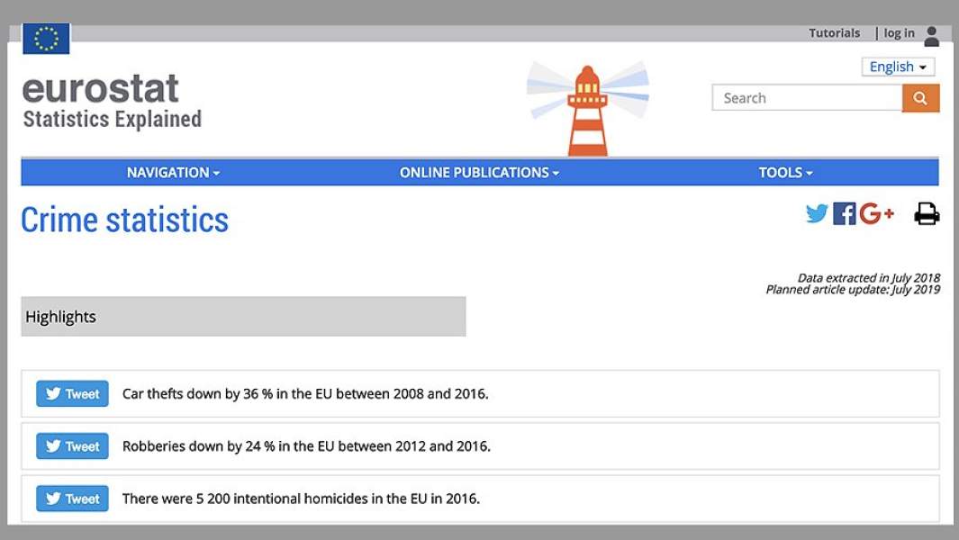The image size is (959, 540).
Task: Share the article on Facebook
Action: [x=844, y=213]
